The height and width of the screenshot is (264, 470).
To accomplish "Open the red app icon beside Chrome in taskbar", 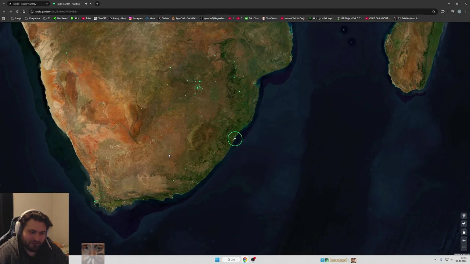I will point(253,260).
